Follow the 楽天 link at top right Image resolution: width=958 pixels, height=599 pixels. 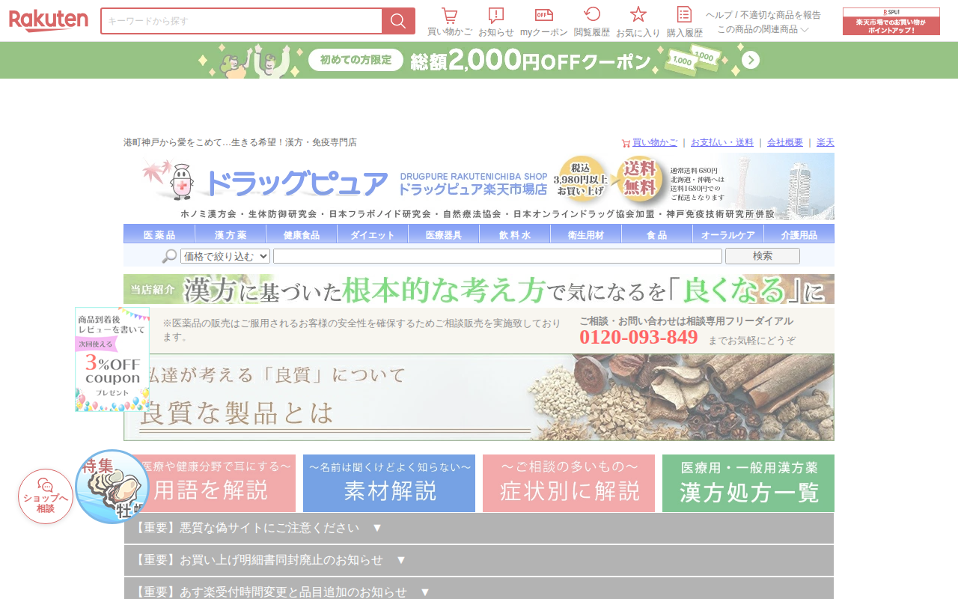click(x=826, y=142)
